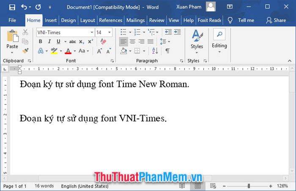The width and height of the screenshot is (296, 191).
Task: Open Ribbon Display Options
Action: point(230,7)
